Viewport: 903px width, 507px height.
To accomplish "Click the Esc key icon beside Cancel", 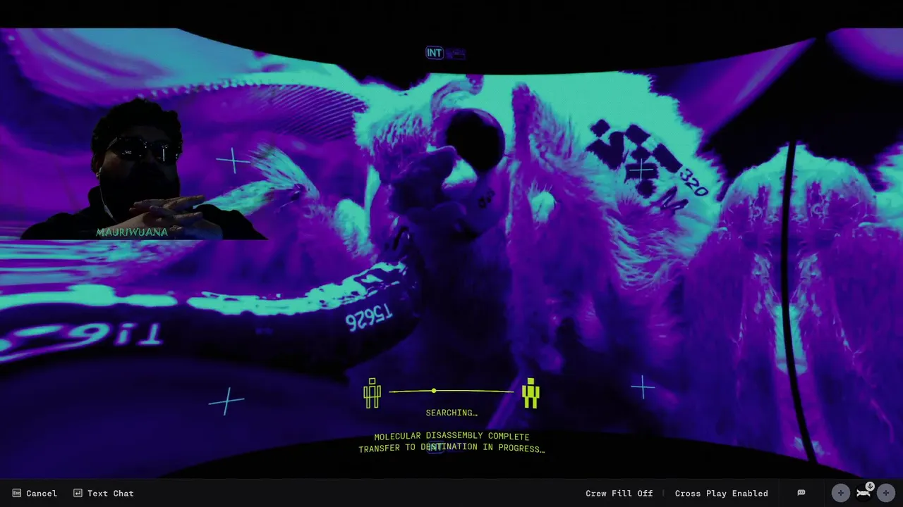I will (16, 494).
